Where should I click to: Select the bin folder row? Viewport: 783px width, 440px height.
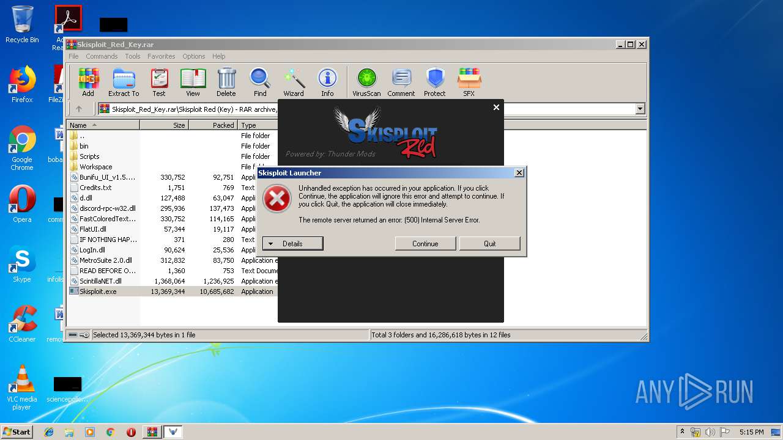pyautogui.click(x=173, y=146)
